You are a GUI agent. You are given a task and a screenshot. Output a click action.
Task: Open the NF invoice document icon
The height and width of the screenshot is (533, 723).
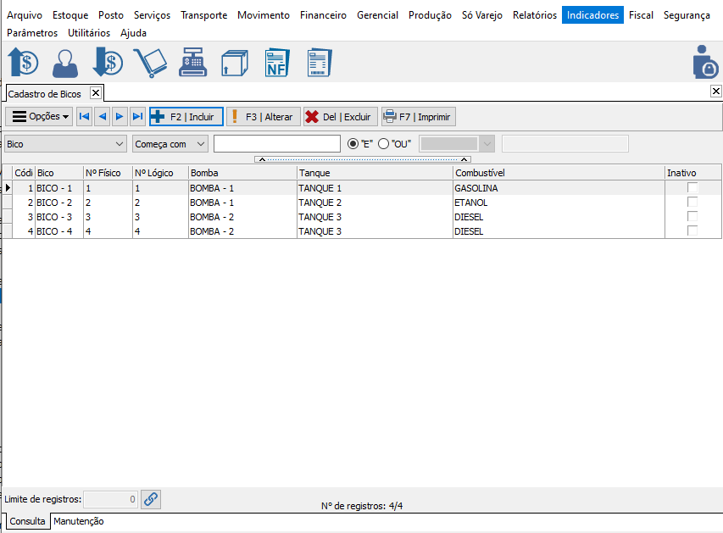tap(276, 64)
